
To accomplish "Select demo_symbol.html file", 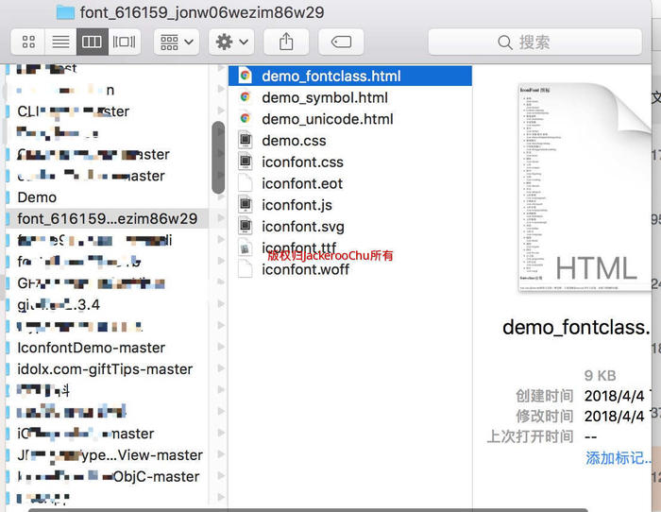I will (350, 97).
